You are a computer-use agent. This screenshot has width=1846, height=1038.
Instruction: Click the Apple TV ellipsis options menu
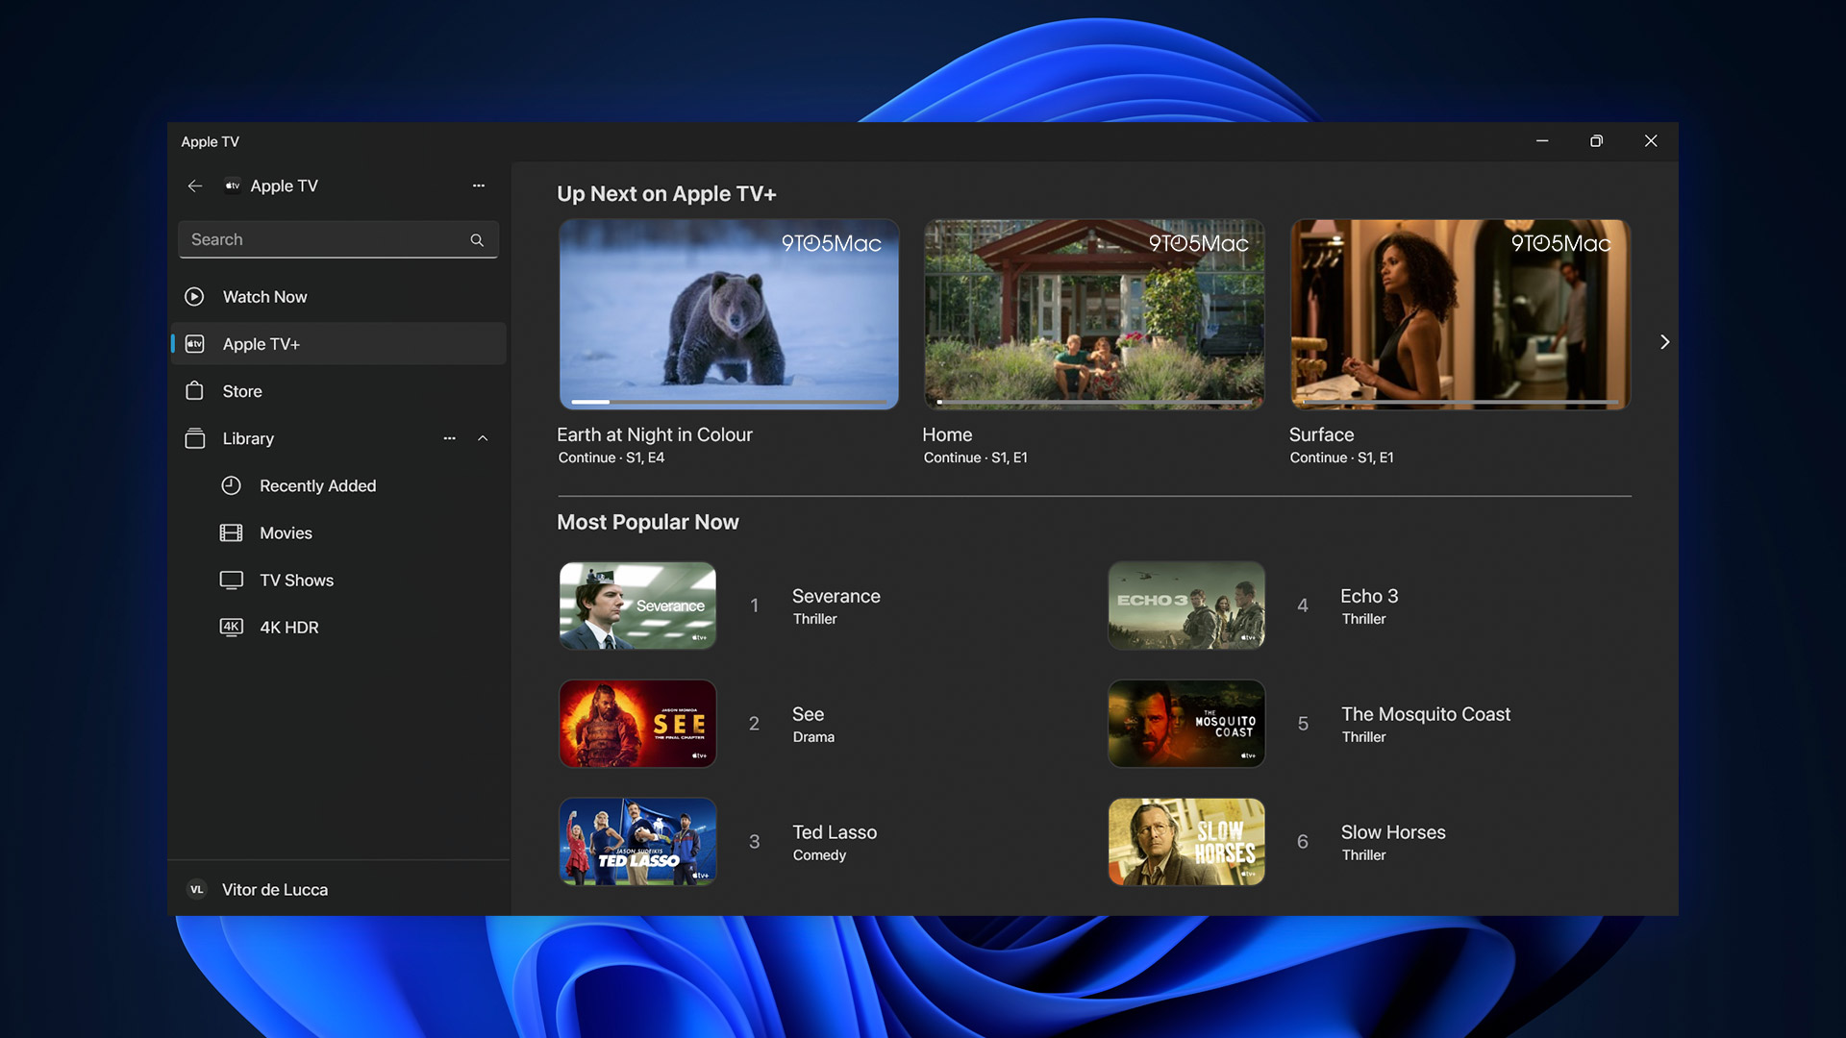(x=478, y=186)
